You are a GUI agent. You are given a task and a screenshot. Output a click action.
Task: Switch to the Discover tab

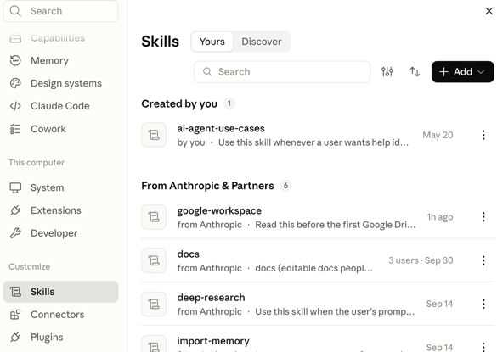coord(262,42)
